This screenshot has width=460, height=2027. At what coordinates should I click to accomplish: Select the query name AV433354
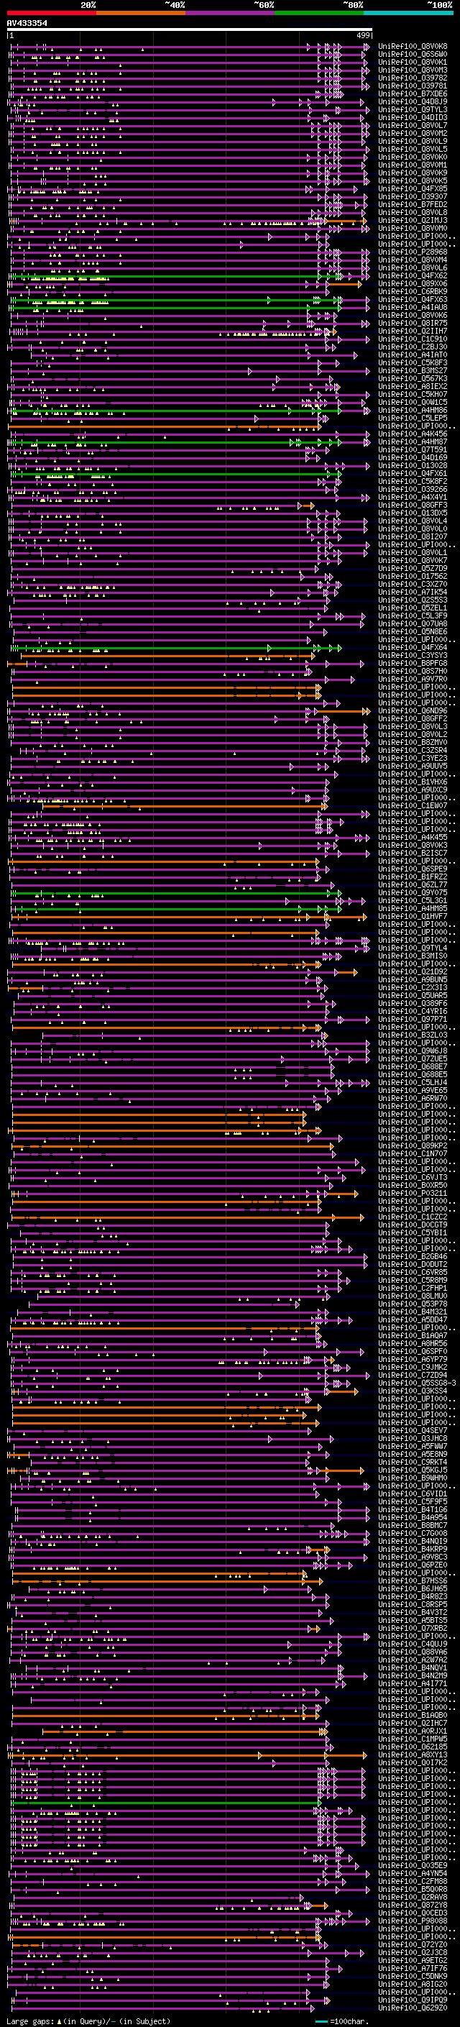[x=27, y=24]
